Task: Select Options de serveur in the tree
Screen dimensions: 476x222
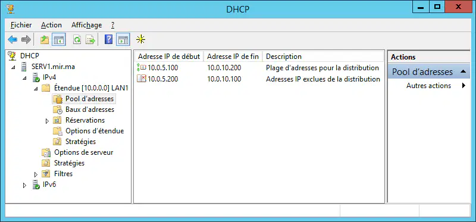Action: click(x=84, y=152)
